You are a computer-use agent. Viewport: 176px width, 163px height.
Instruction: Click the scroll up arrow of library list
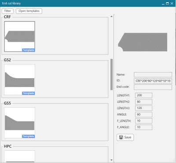pyautogui.click(x=111, y=16)
